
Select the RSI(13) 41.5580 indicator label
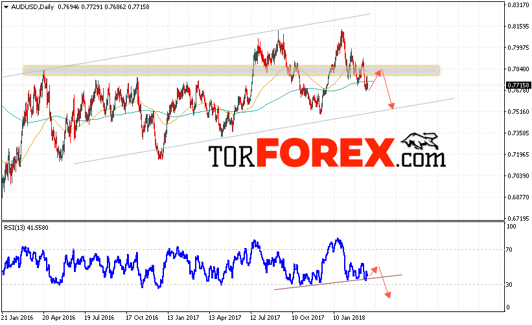(26, 228)
